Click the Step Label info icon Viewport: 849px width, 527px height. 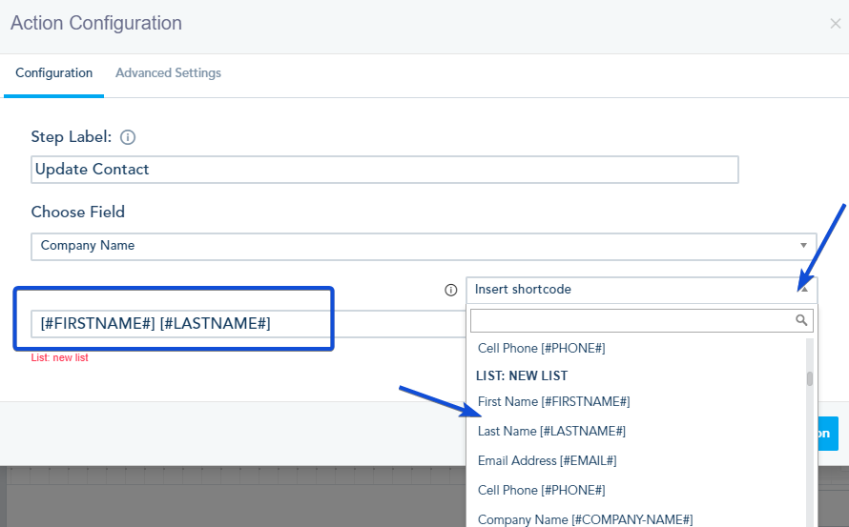(x=128, y=137)
